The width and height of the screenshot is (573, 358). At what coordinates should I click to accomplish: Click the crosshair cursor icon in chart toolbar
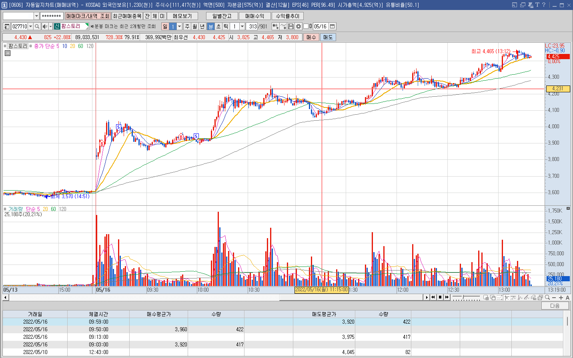coord(507,297)
